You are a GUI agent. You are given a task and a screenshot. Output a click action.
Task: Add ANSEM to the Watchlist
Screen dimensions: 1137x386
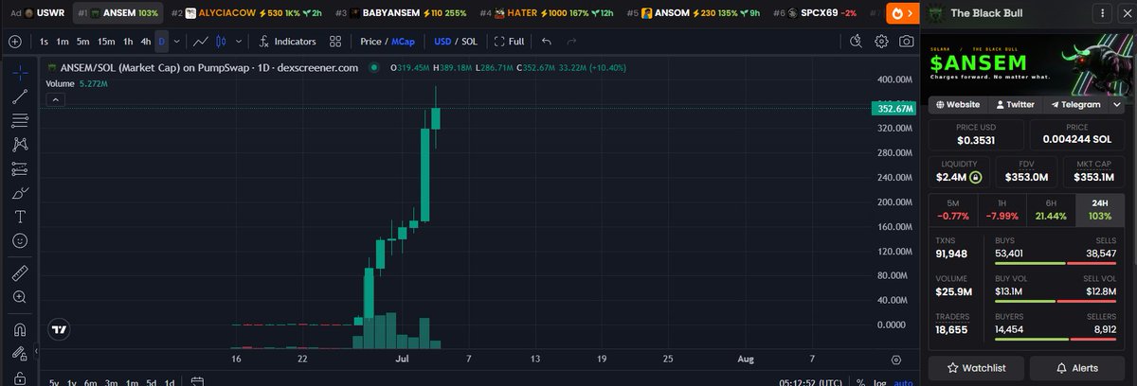coord(975,368)
